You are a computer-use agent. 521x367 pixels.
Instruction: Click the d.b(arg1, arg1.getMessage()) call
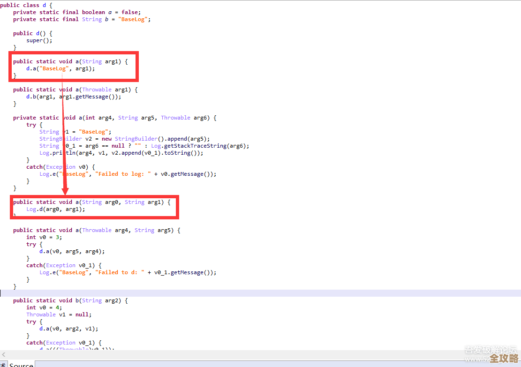(74, 97)
